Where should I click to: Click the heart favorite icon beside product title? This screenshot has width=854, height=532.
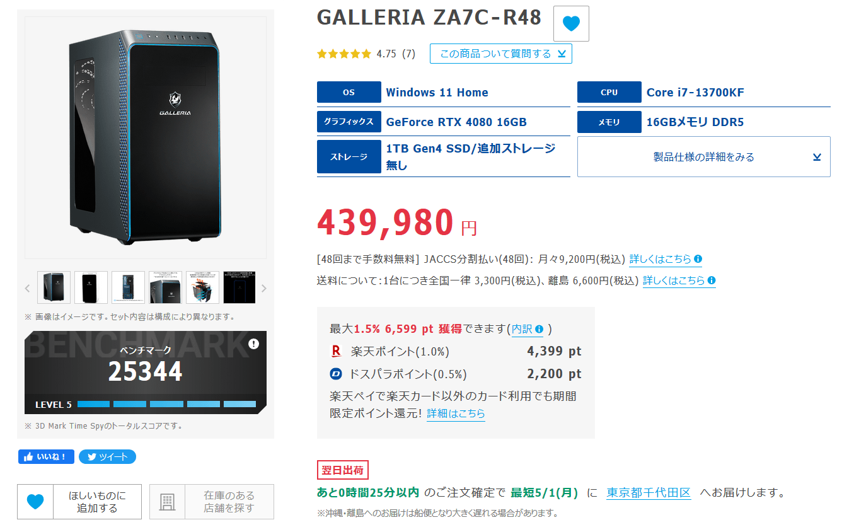(x=571, y=24)
